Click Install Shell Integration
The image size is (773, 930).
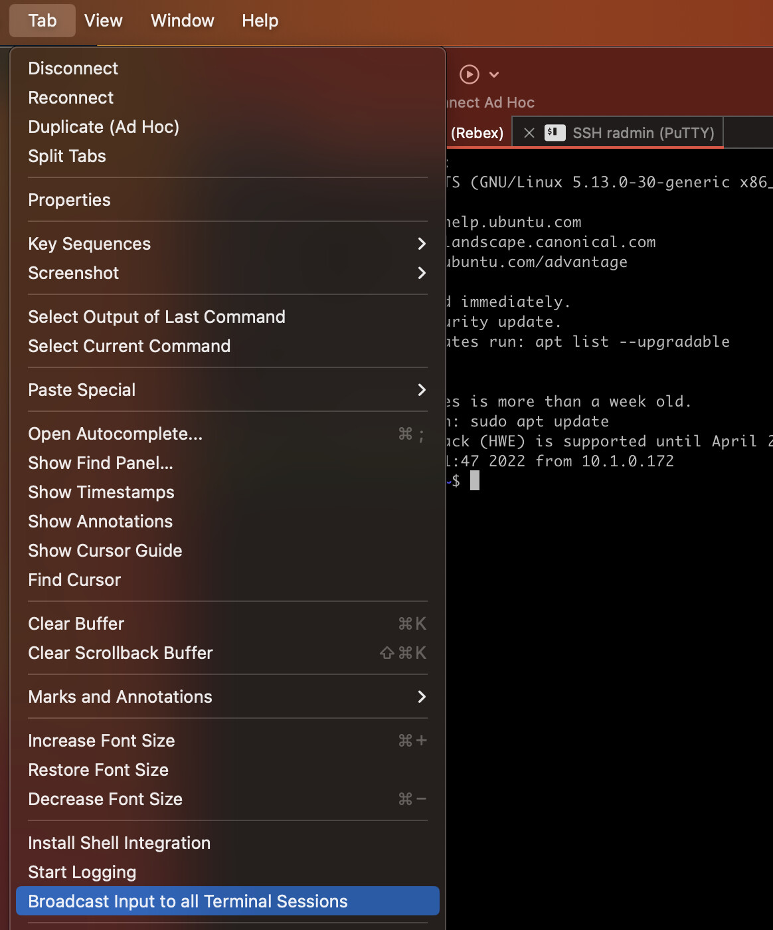tap(119, 843)
